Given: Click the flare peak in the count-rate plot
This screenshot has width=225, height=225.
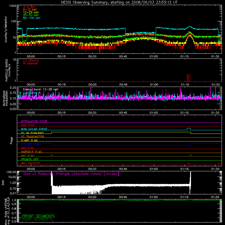Looking at the screenshot, I should (x=190, y=27).
